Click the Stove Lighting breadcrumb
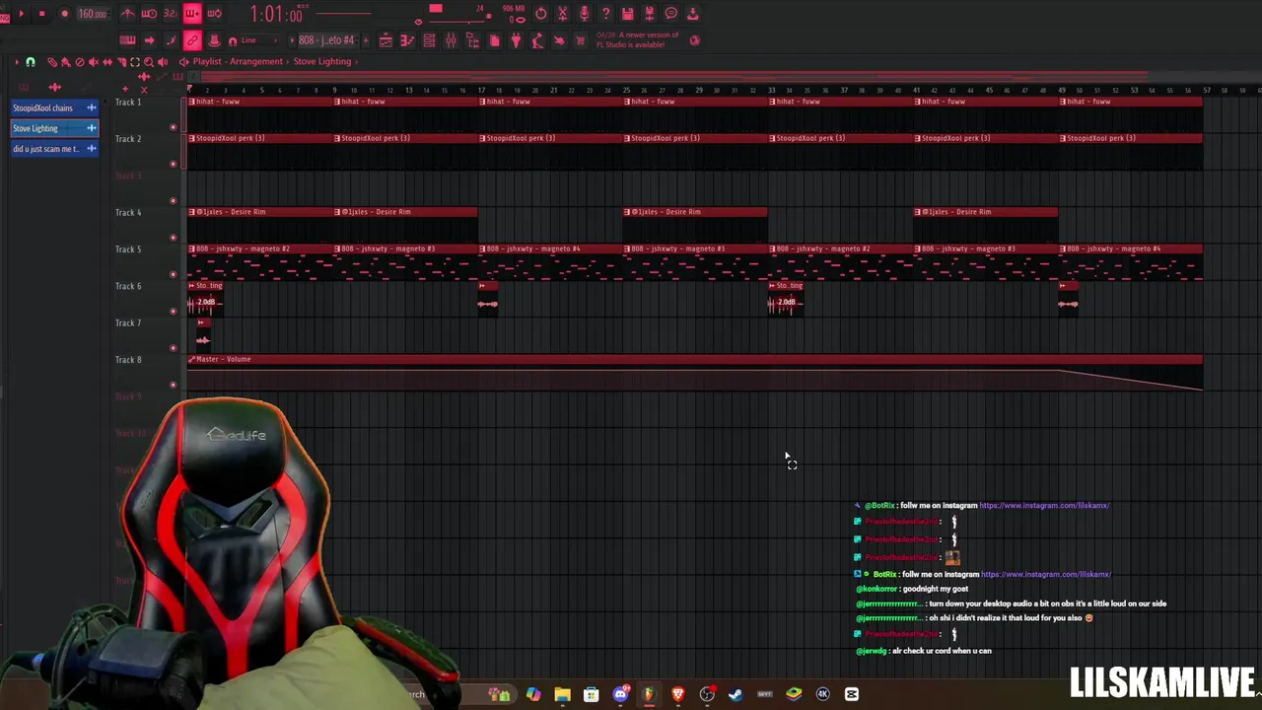This screenshot has height=710, width=1262. pos(322,61)
